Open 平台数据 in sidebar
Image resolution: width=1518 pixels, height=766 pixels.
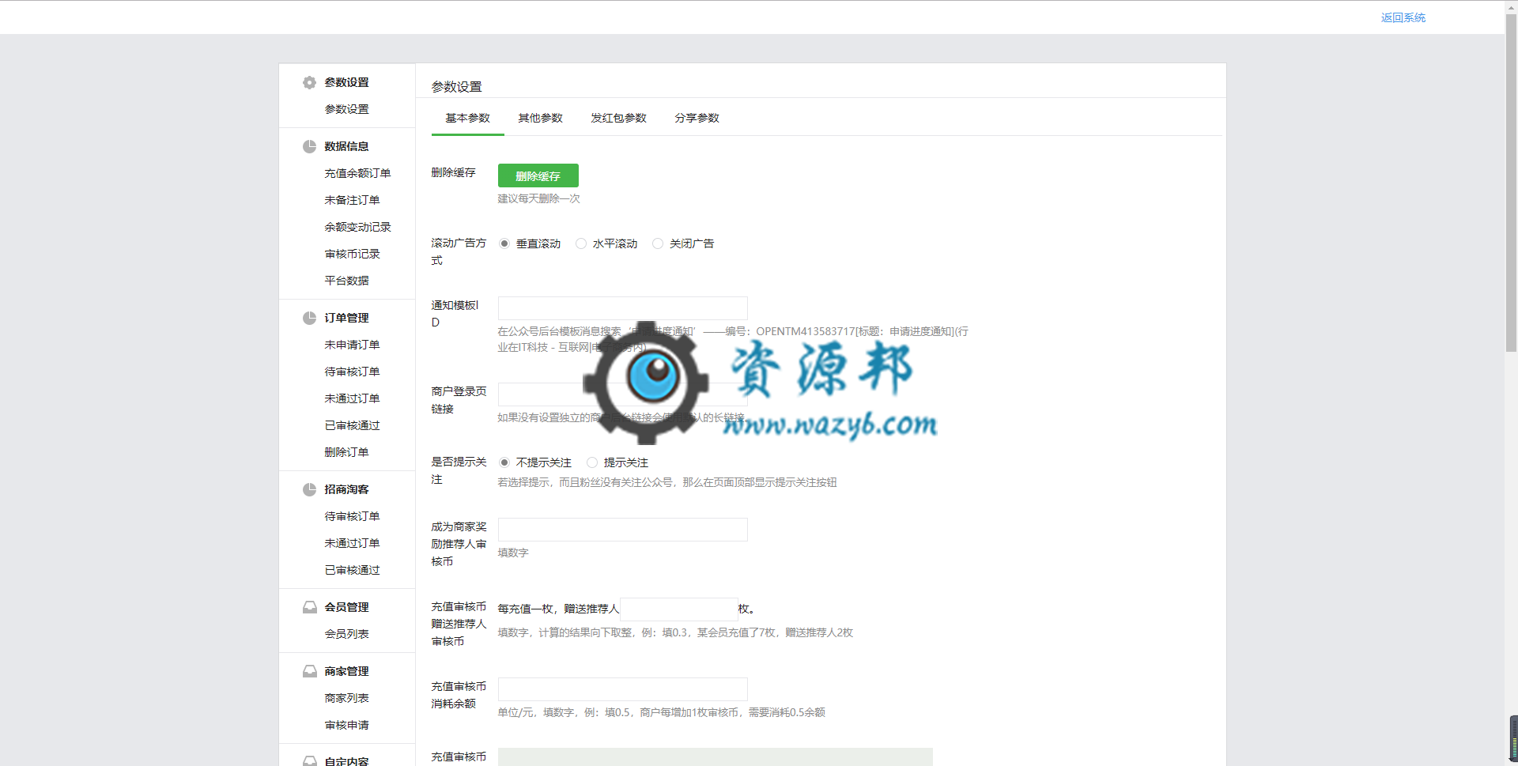pos(346,281)
